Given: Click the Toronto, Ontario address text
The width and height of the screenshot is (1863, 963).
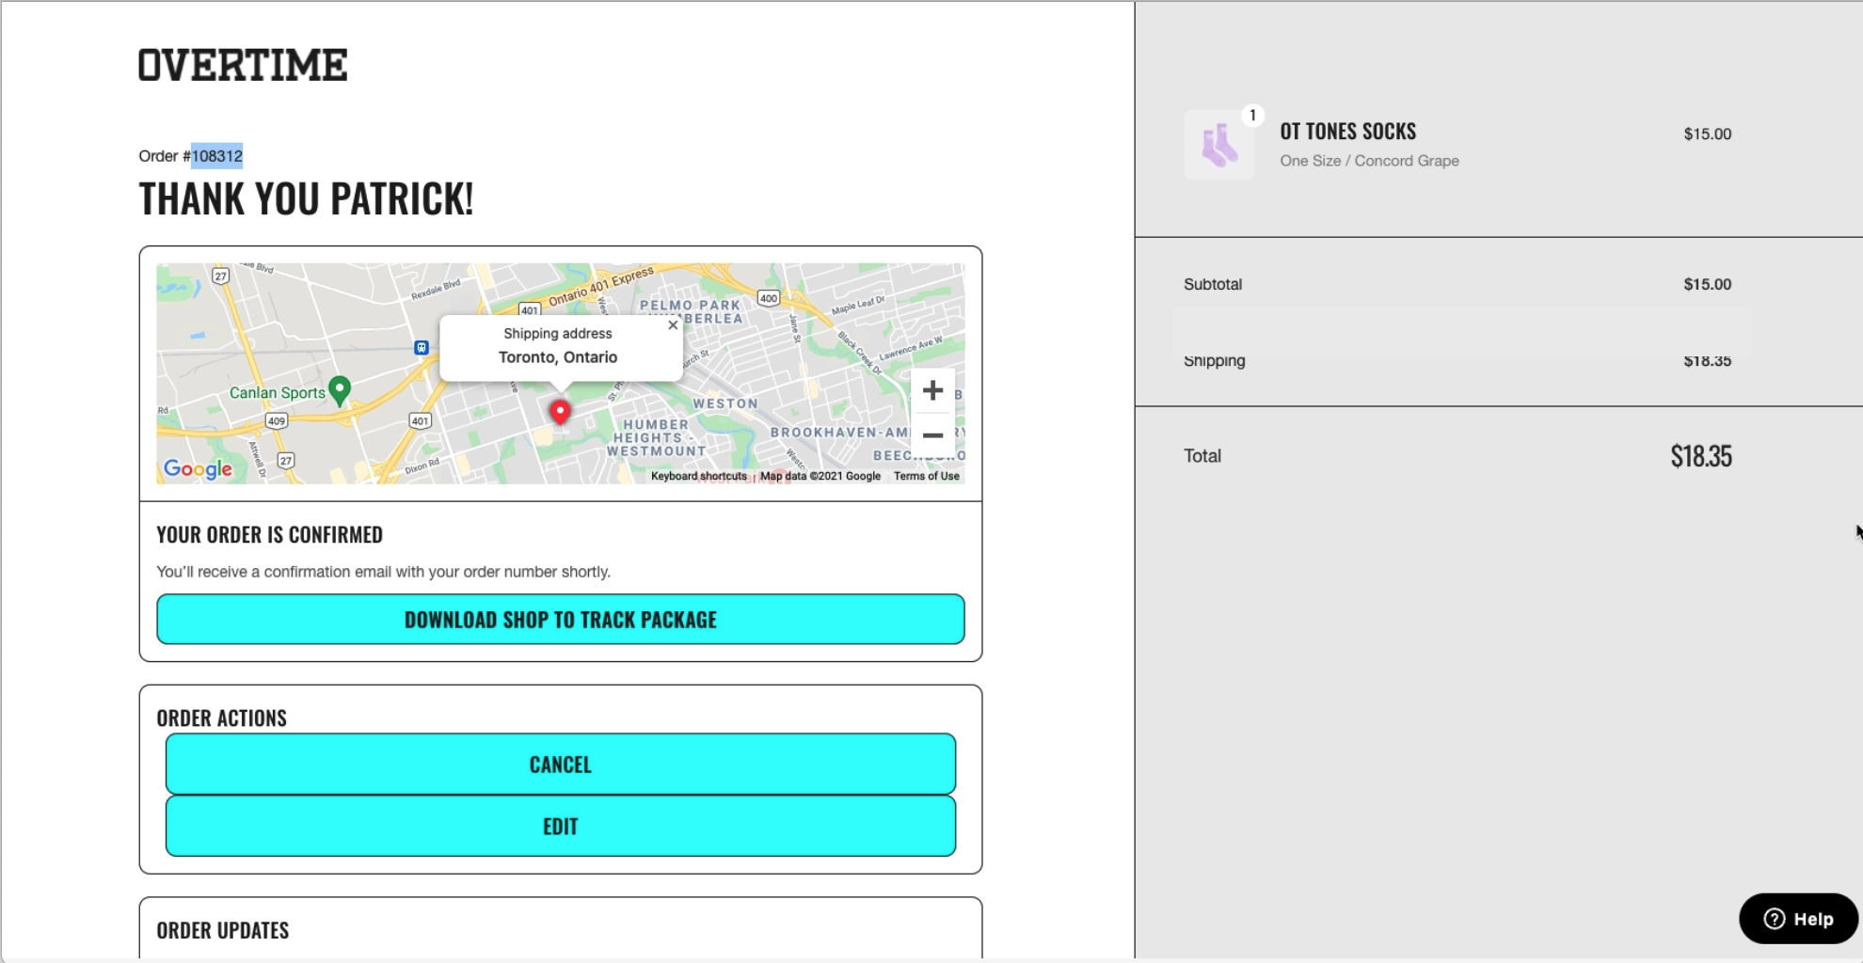Looking at the screenshot, I should (558, 357).
